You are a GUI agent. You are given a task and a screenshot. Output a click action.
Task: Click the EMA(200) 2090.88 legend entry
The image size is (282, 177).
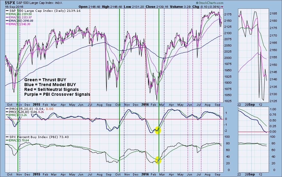[20, 21]
